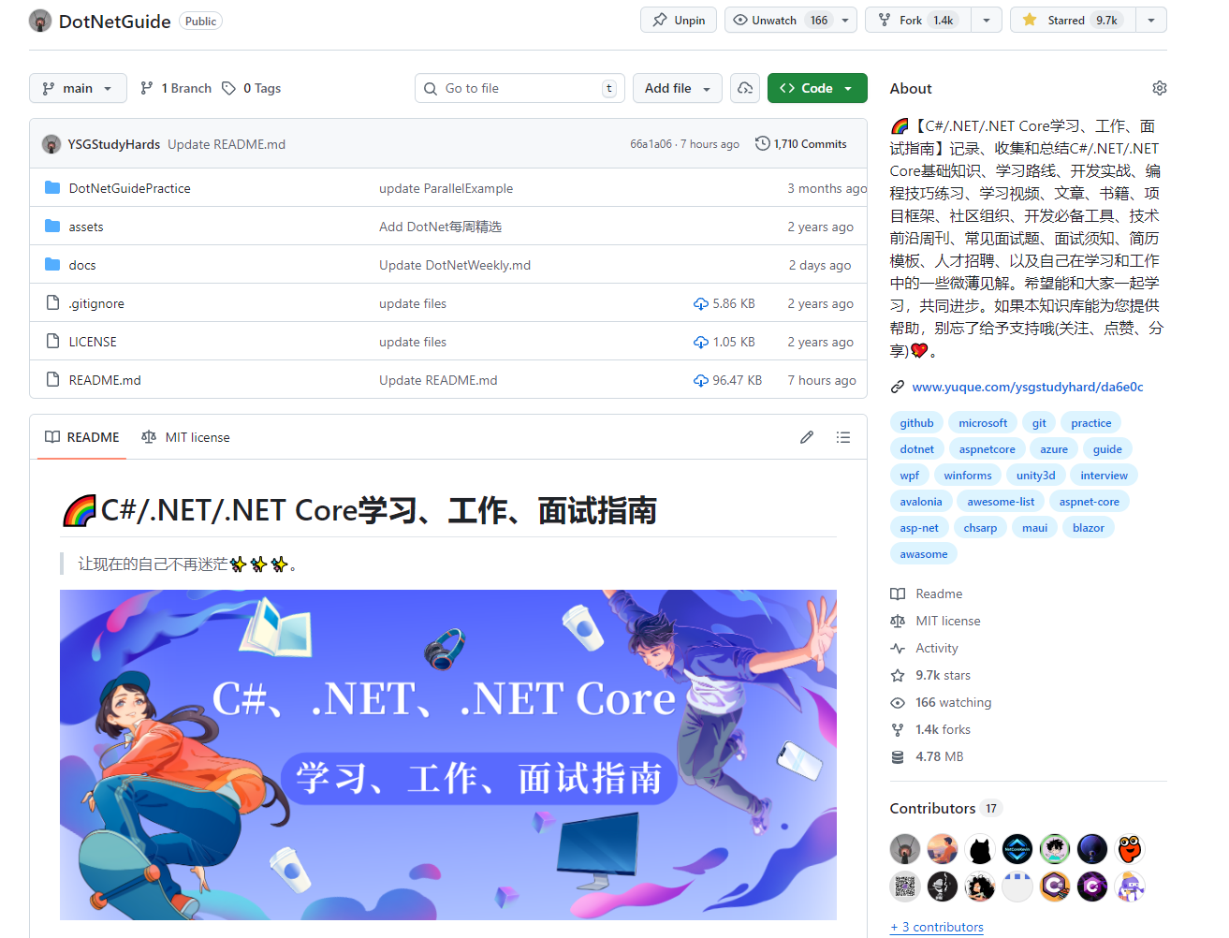Open the green Code dropdown

[817, 88]
